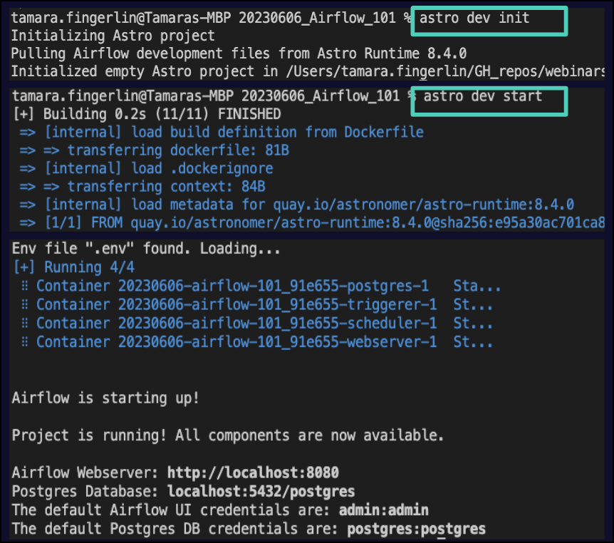The height and width of the screenshot is (543, 614).
Task: Click the status icon beside postgres-1 container
Action: (x=25, y=286)
